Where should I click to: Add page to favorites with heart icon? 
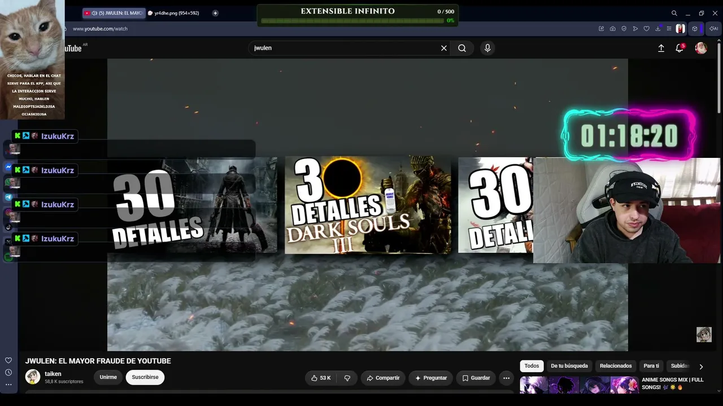click(x=646, y=29)
